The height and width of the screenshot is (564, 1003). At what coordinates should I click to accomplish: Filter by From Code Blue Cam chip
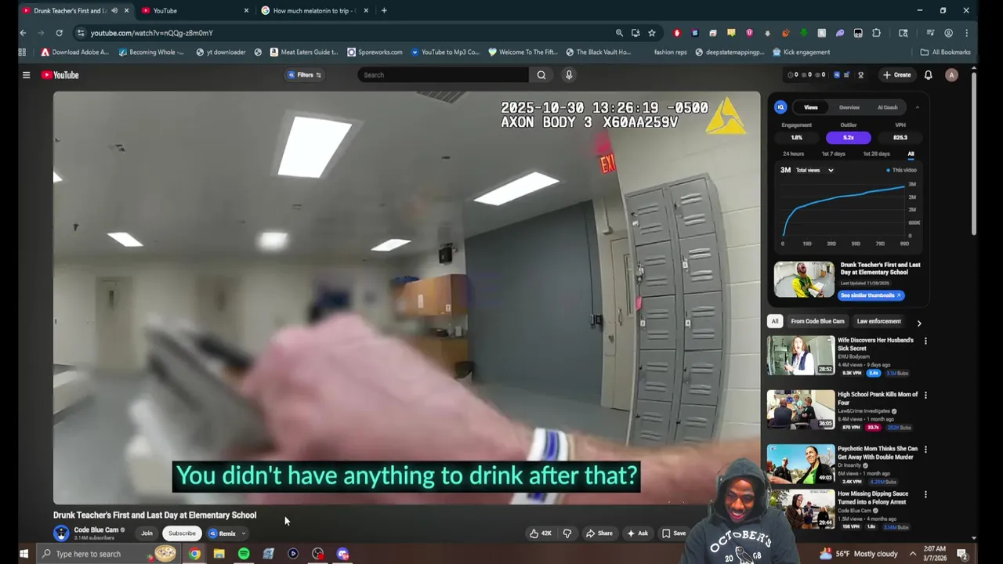tap(817, 321)
